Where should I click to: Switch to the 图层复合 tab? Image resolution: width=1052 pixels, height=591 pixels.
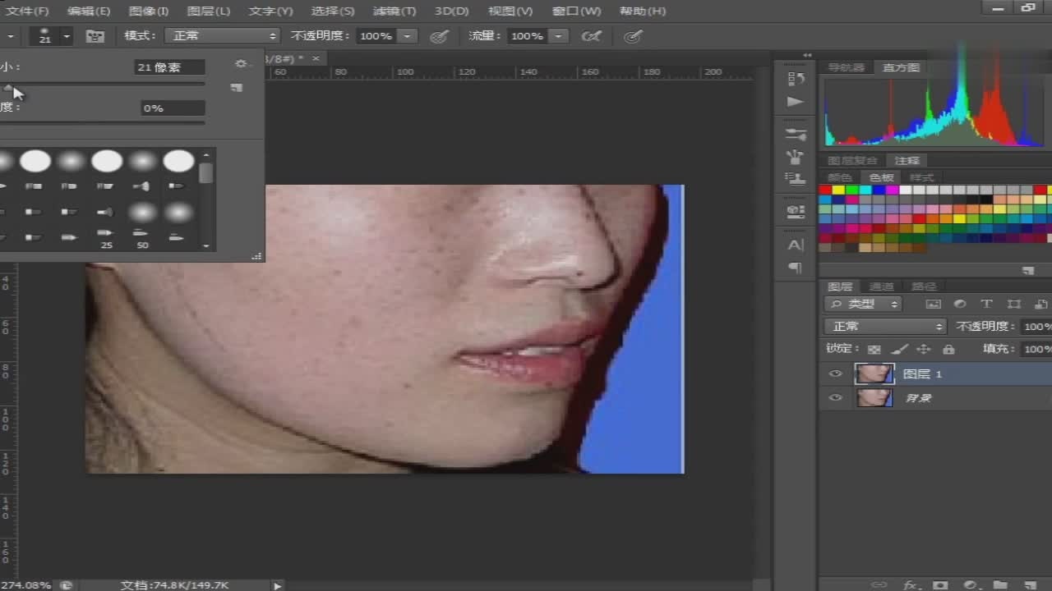pos(852,160)
